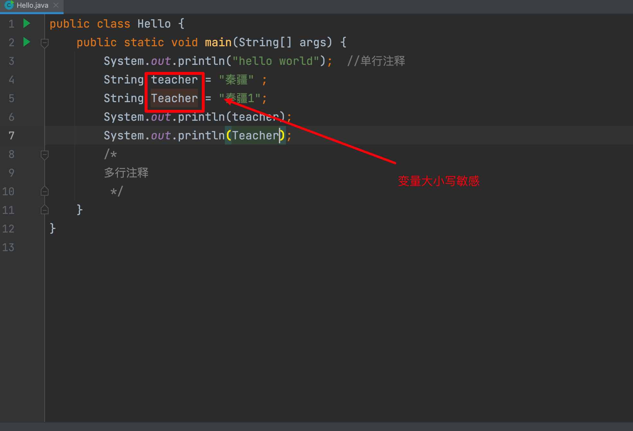Image resolution: width=633 pixels, height=431 pixels.
Task: Collapse the main method block line 2
Action: coord(45,42)
